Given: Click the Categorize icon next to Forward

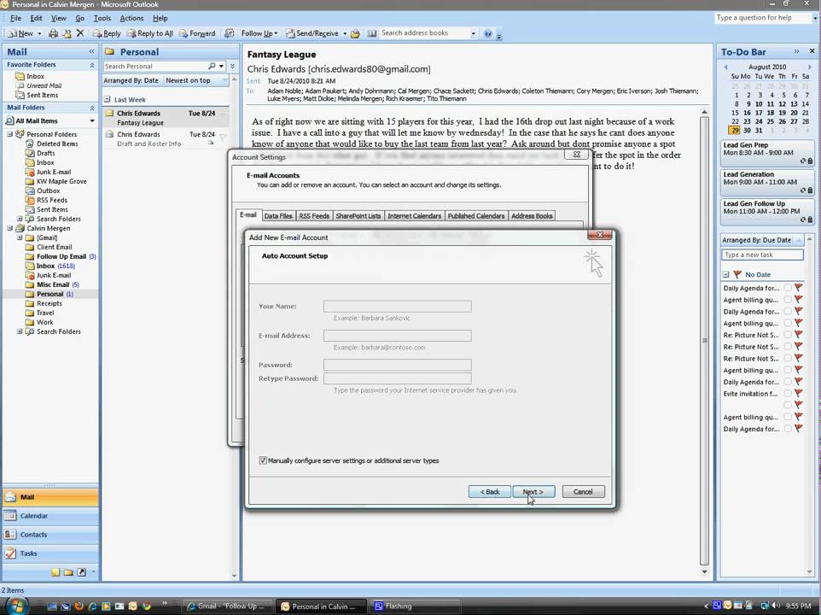Looking at the screenshot, I should (x=229, y=33).
